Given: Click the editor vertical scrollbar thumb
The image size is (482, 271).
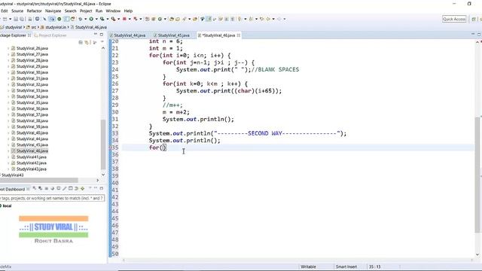Looking at the screenshot, I should pyautogui.click(x=477, y=175).
